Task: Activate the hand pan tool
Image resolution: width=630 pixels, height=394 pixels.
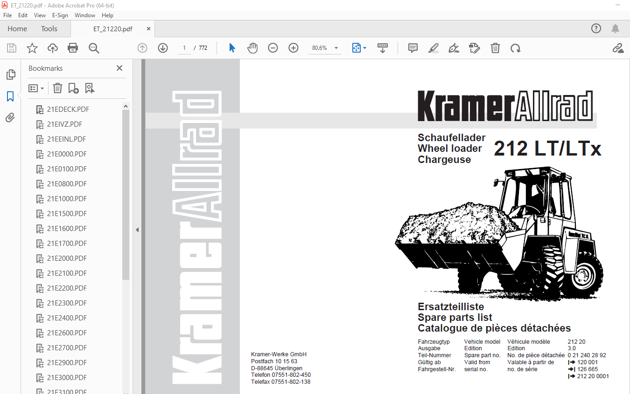Action: coord(252,48)
